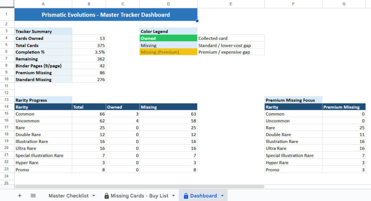Screen dimensions: 371x201
Task: Click the select-all corner box of the grid
Action: (x=7, y=4)
